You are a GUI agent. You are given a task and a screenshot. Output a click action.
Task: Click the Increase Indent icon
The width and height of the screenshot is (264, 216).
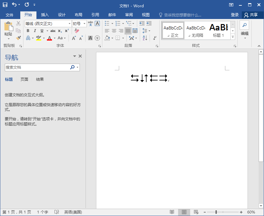pos(149,23)
